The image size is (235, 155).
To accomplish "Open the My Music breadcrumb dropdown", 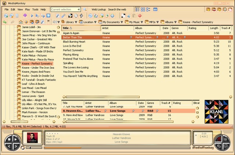I will tap(142, 22).
